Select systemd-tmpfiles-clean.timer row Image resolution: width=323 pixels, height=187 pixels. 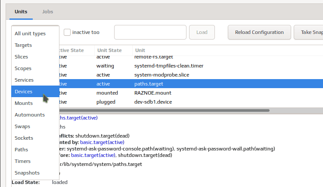point(191,66)
